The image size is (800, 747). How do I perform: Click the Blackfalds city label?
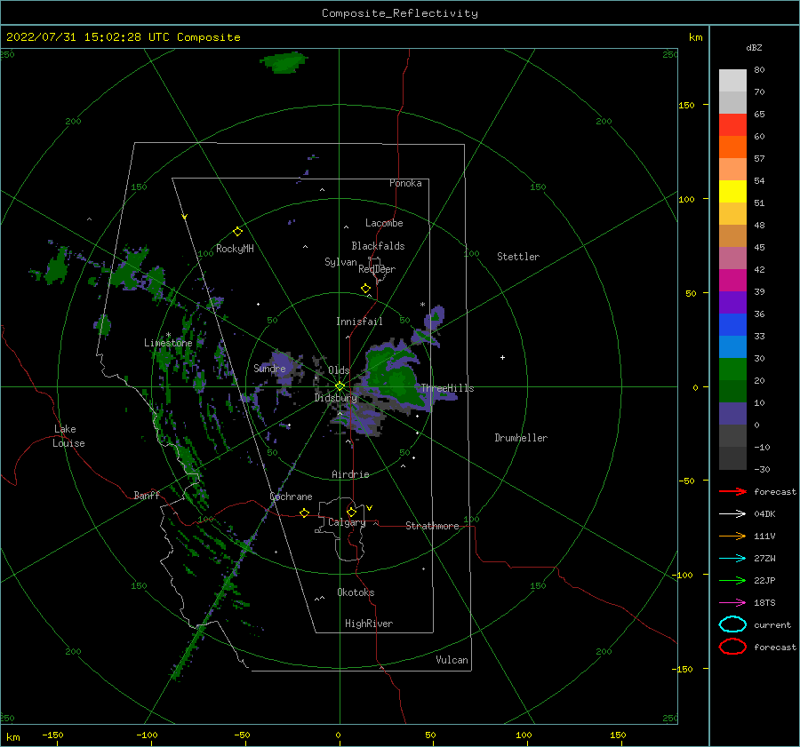378,246
